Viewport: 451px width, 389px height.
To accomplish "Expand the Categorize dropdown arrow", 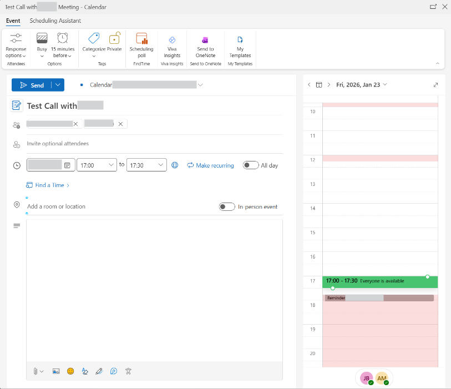I will (94, 56).
